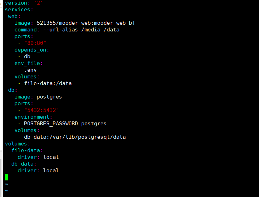Select the mooder_web image name

point(86,23)
